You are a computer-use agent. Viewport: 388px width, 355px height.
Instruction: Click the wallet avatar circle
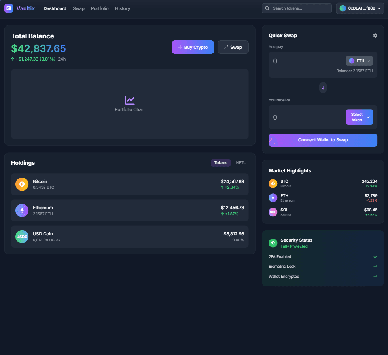click(343, 8)
